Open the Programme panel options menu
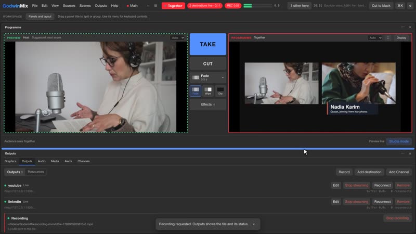This screenshot has height=234, width=416. pos(402,27)
